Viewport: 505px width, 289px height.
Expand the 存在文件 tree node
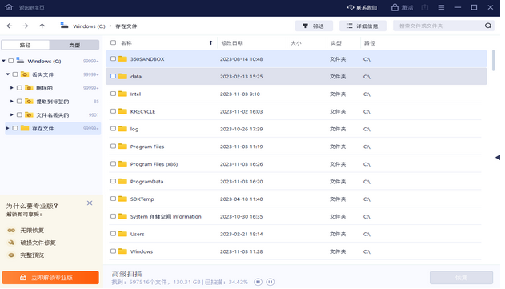[x=8, y=128]
